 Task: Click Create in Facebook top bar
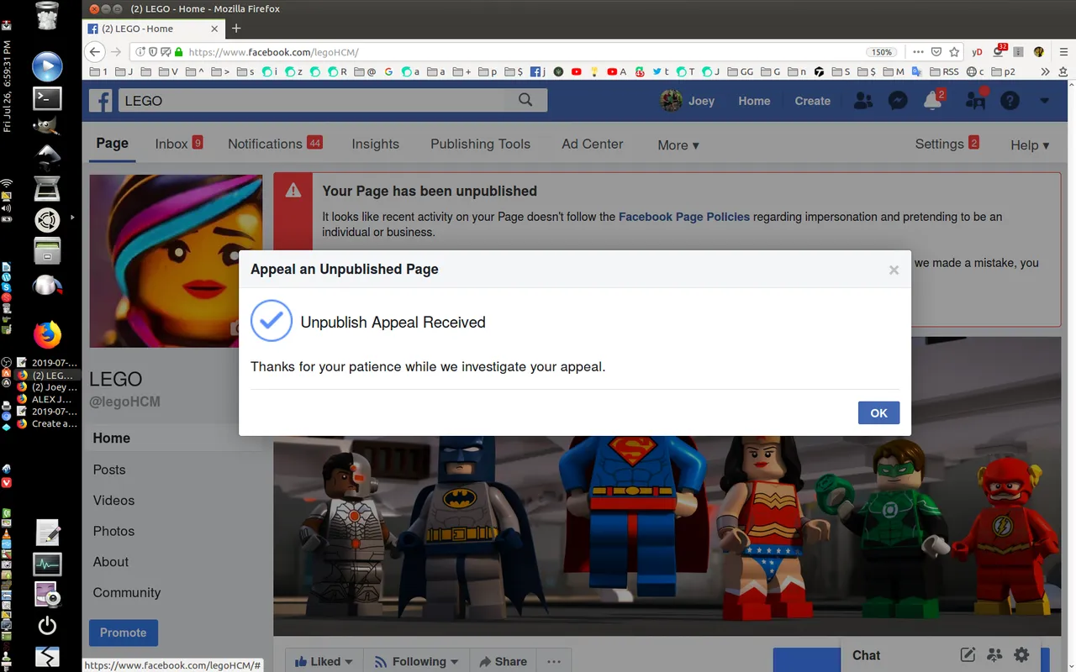coord(812,101)
